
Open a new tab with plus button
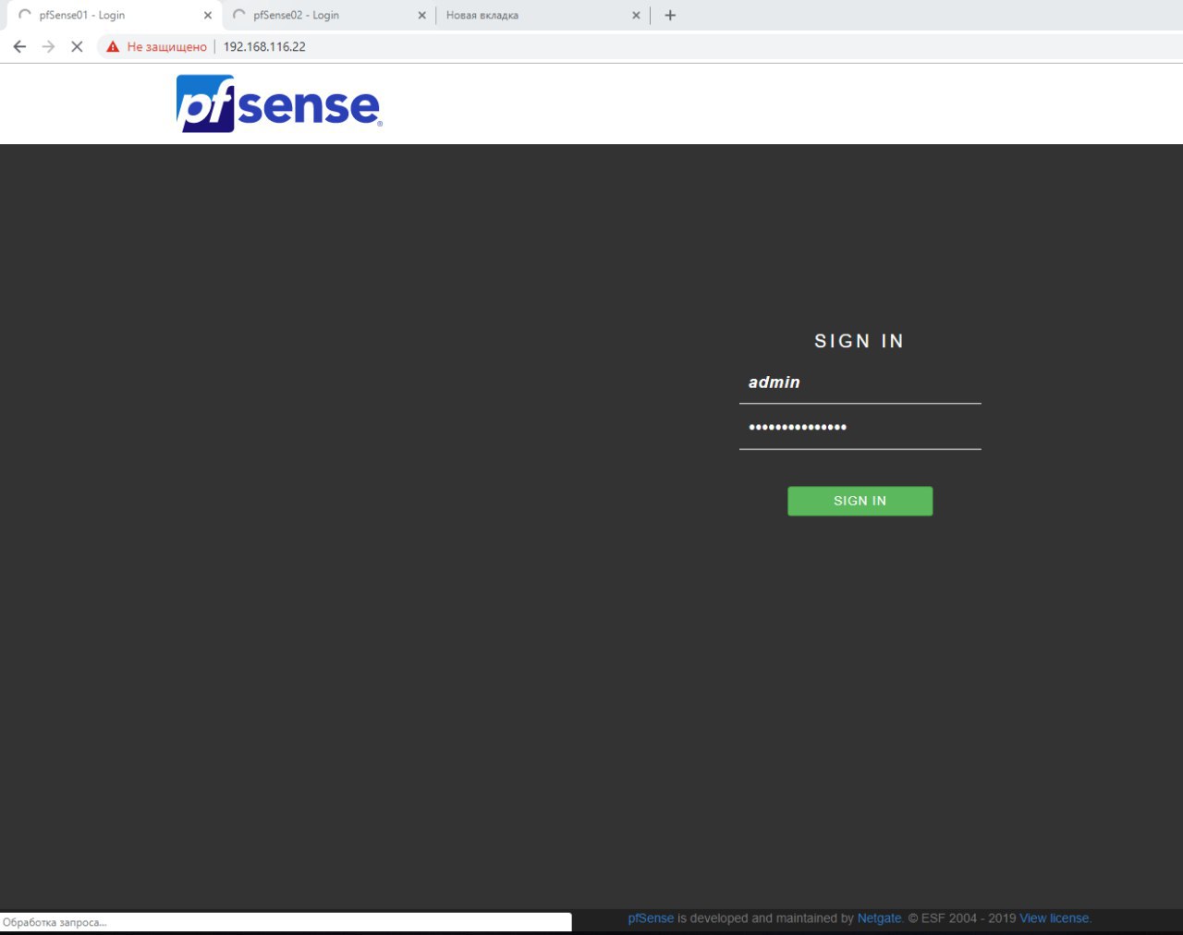coord(670,15)
